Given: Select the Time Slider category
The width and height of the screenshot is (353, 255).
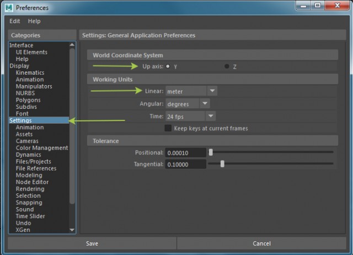Looking at the screenshot, I should [30, 216].
